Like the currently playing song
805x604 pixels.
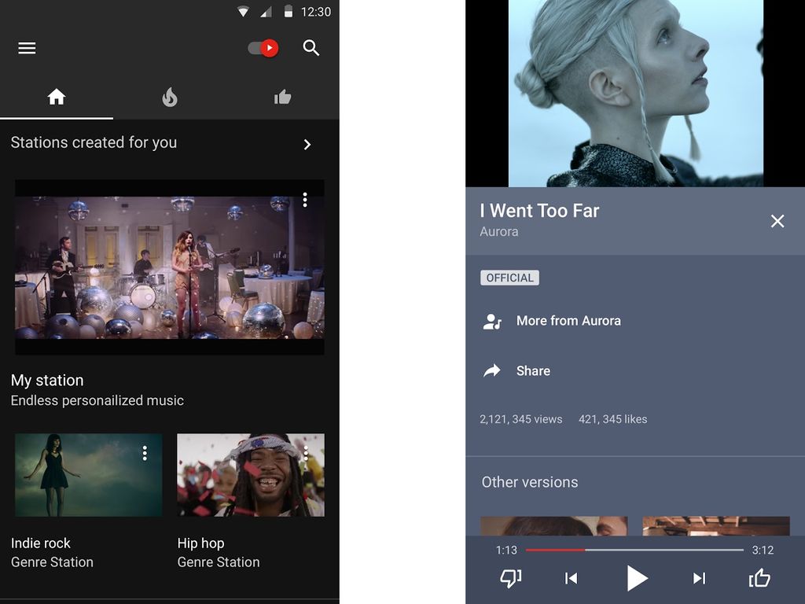759,578
